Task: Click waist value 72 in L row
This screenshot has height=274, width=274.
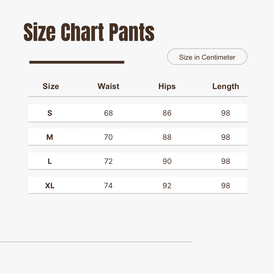Action: [108, 161]
